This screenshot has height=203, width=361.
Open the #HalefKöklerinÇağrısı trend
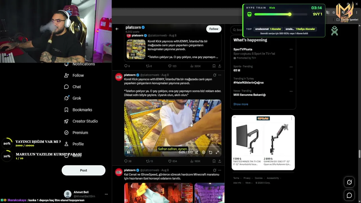248,83
